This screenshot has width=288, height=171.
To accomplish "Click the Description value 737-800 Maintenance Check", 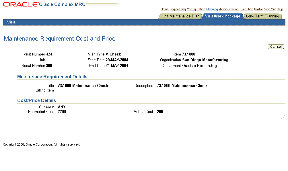I will coord(182,86).
